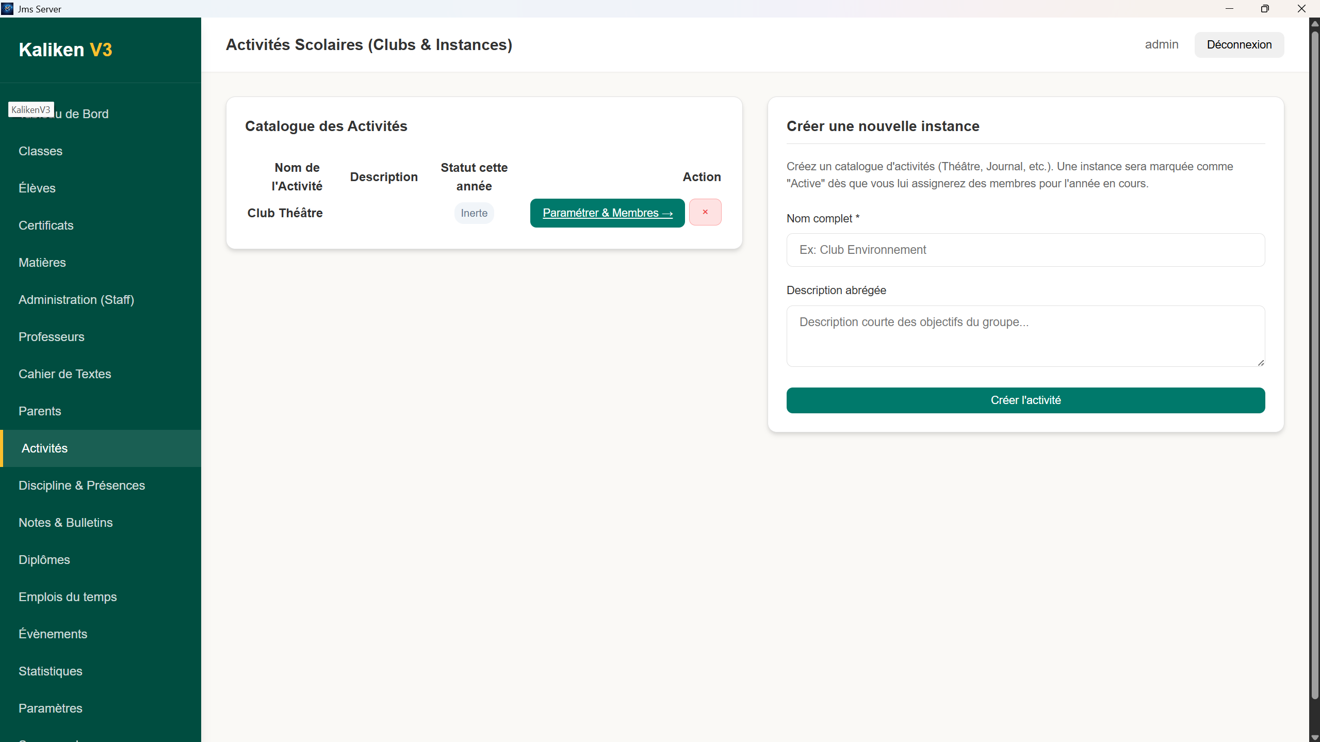The image size is (1320, 742).
Task: Click the Jms Server app icon
Action: click(x=7, y=9)
